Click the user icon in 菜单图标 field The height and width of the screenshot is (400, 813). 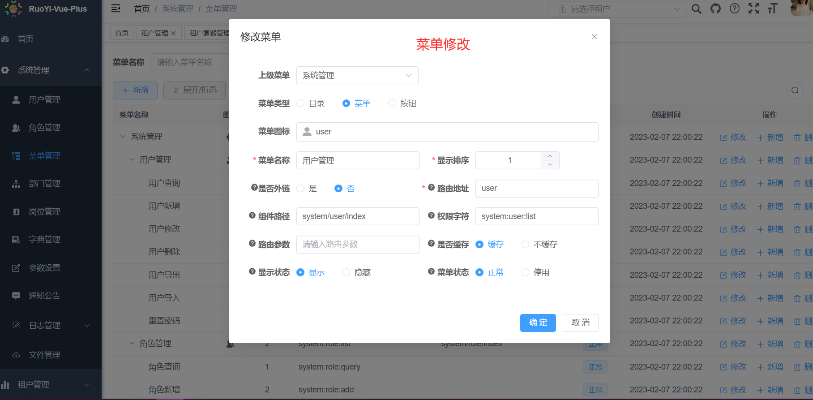[x=307, y=132]
